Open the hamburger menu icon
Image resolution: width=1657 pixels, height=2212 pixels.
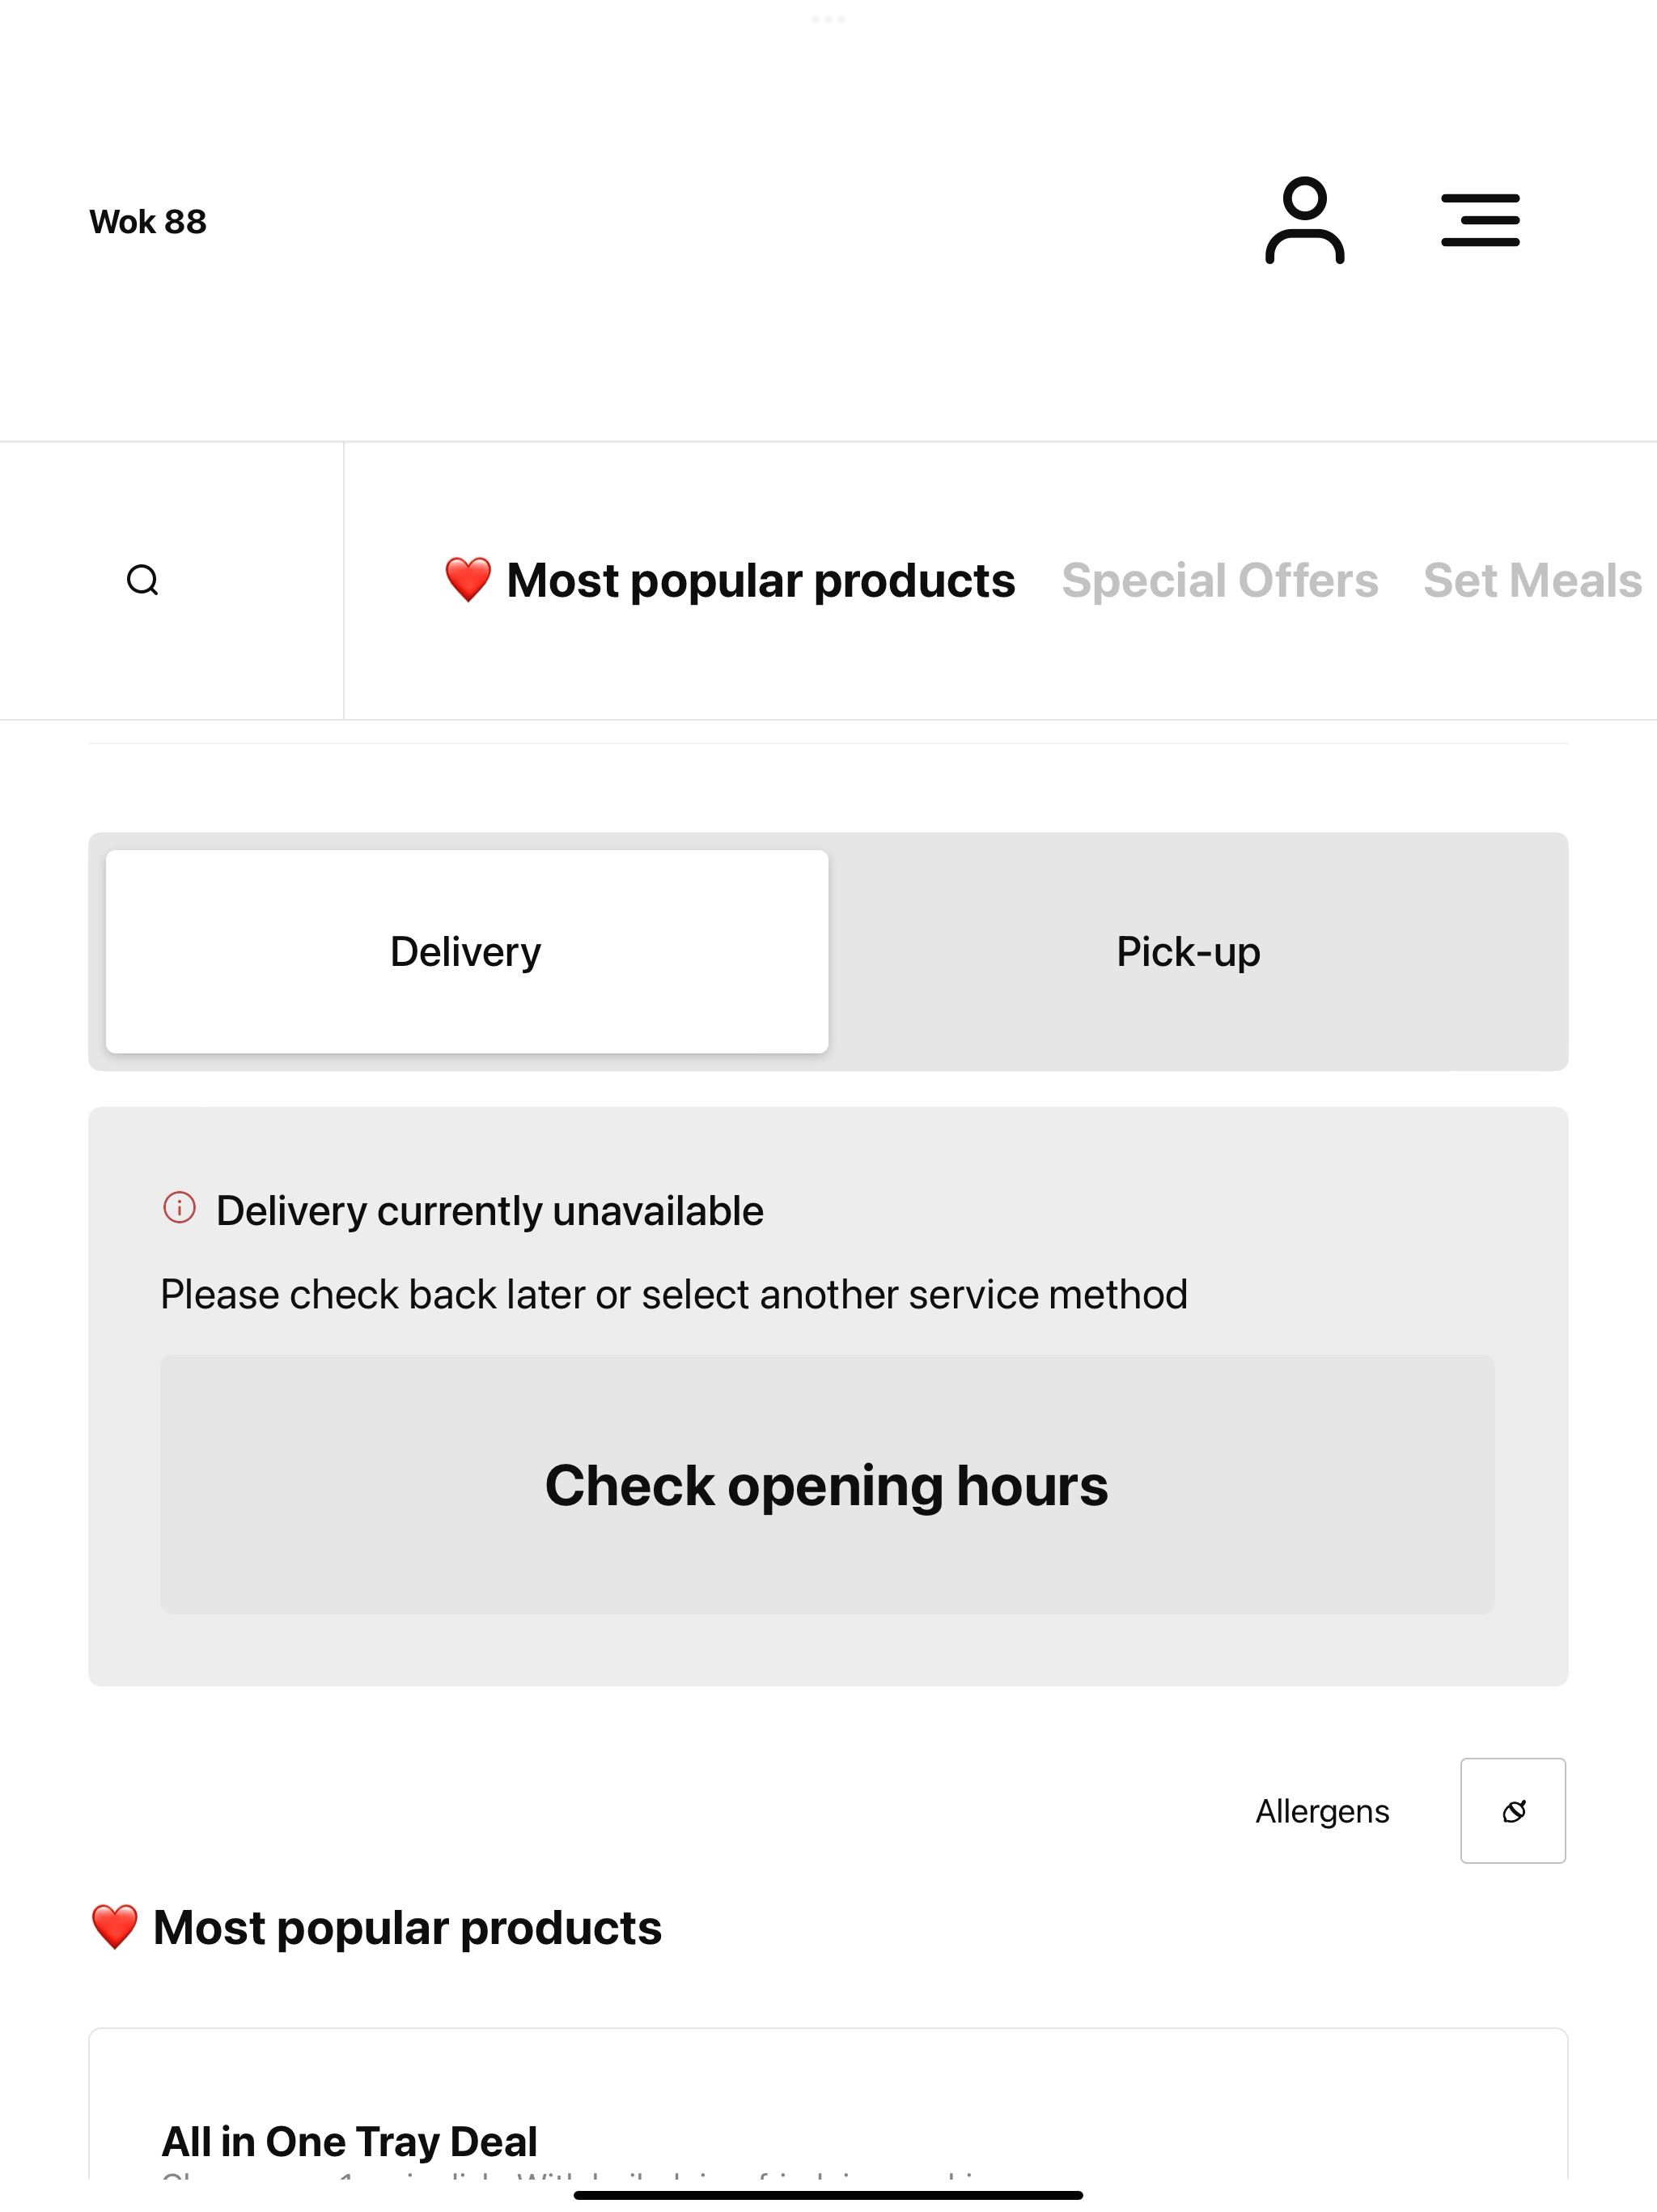point(1480,221)
